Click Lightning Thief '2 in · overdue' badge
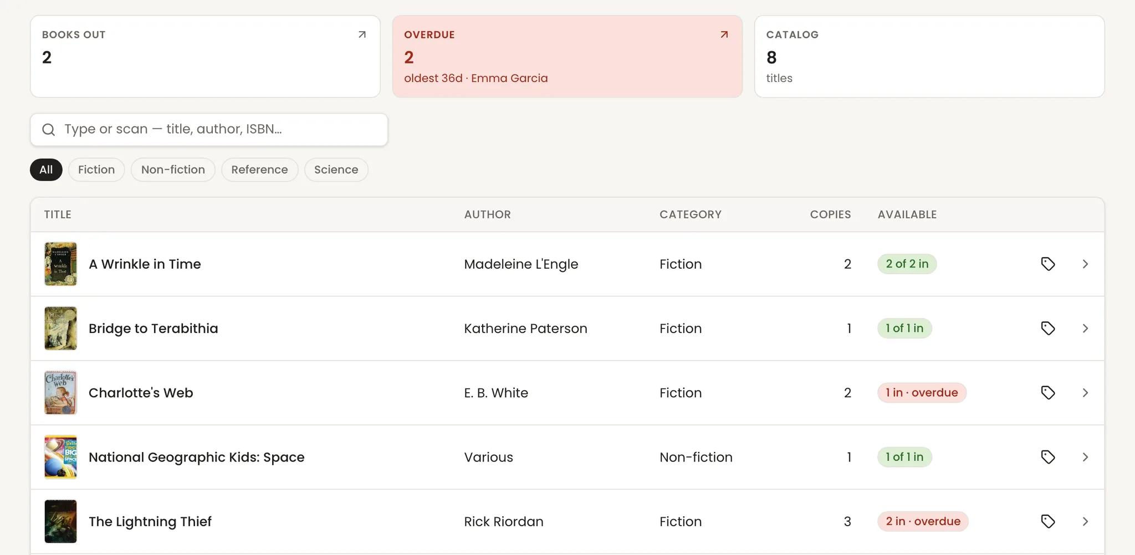1135x555 pixels. [923, 521]
